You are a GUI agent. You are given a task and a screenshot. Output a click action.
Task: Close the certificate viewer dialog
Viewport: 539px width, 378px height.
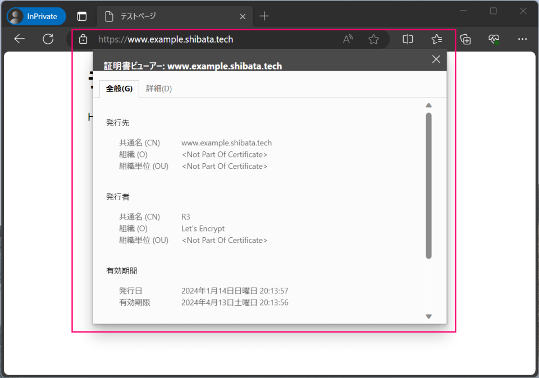436,59
